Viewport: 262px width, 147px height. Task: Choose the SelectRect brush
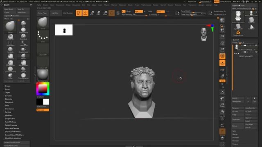10,43
